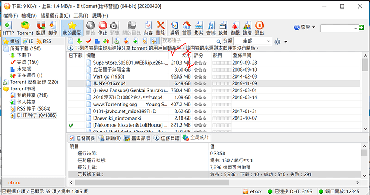Click the horizontal scrollbar in statistics panel
The height and width of the screenshot is (195, 370).
152,182
